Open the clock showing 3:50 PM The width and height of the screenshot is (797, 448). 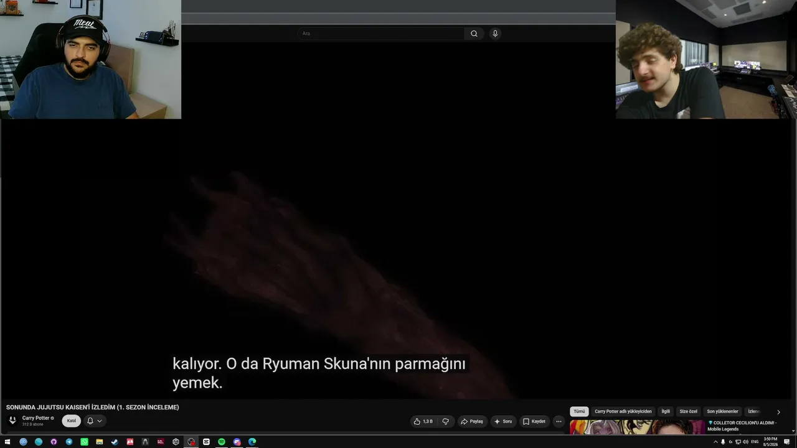point(770,442)
